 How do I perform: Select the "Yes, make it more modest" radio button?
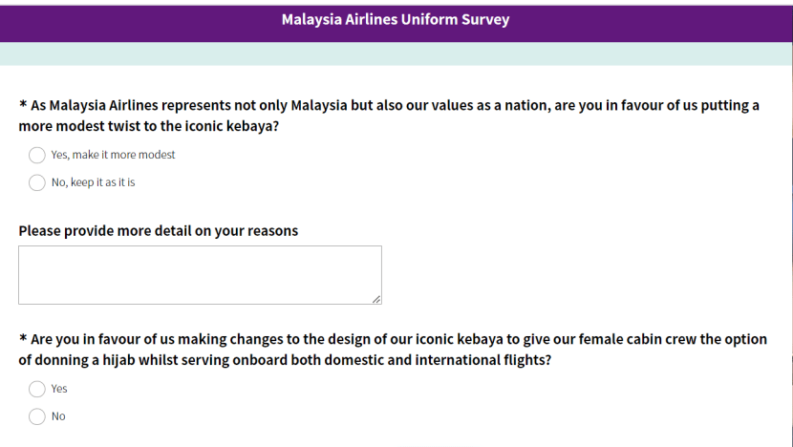(x=37, y=155)
